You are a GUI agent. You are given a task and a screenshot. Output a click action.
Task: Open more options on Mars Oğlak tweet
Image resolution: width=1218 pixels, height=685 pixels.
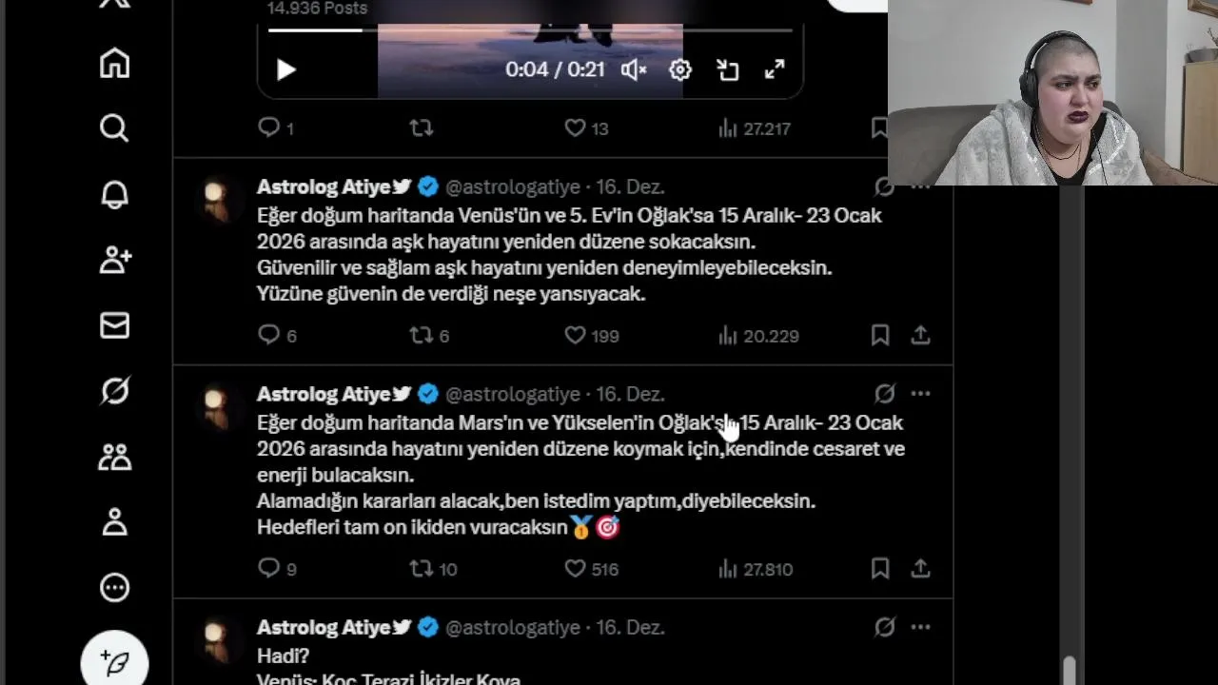pyautogui.click(x=920, y=393)
